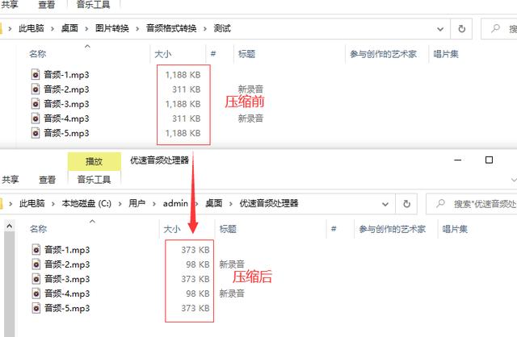517x337 pixels.
Task: Go to 用户 in lower address bar
Action: pos(137,204)
